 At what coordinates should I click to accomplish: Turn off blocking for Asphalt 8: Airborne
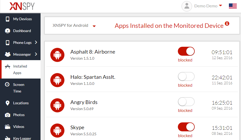coord(186,51)
